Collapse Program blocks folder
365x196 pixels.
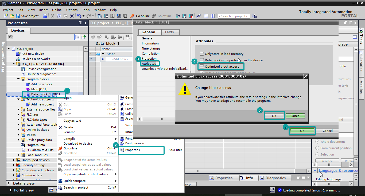click(19, 79)
